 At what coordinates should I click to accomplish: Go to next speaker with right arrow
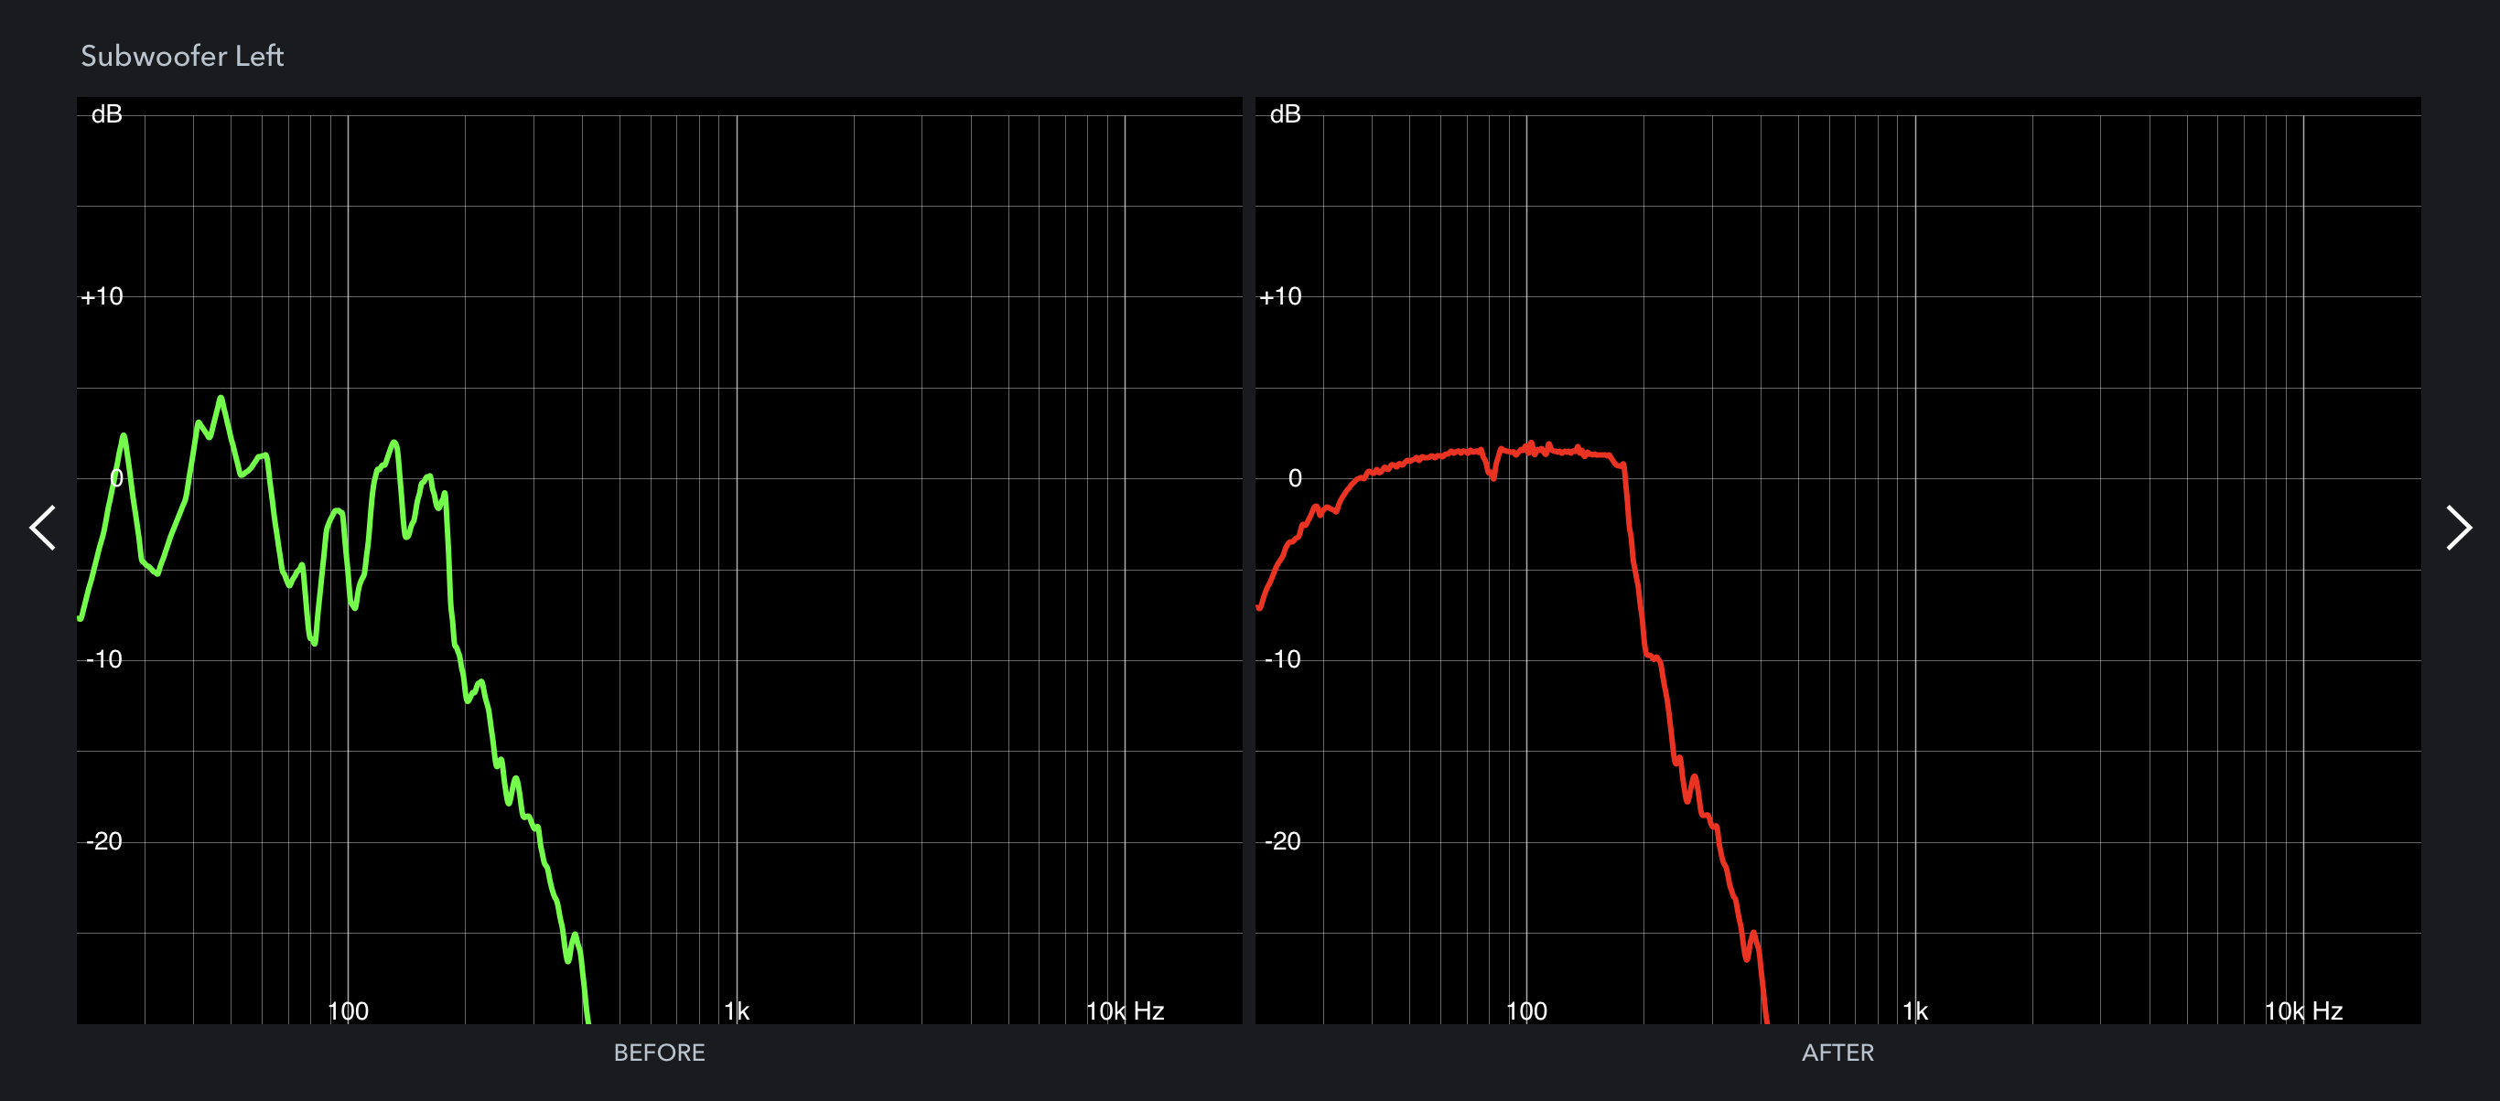[2458, 528]
